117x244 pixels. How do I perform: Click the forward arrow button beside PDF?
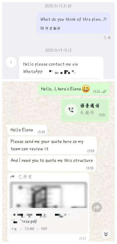[97, 207]
